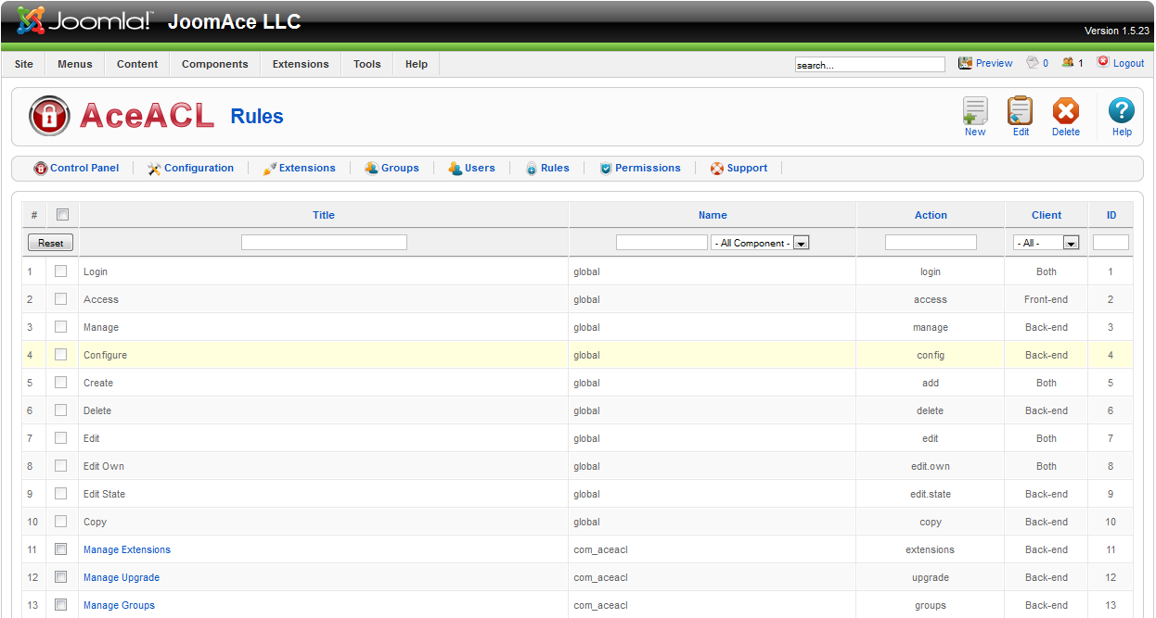Check the Access rule checkbox
The width and height of the screenshot is (1156, 618).
[61, 299]
